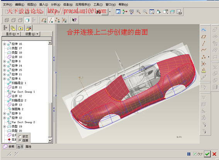Image resolution: width=219 pixels, height=160 pixels.
Task: Toggle datum planes display icon
Action: [44, 20]
